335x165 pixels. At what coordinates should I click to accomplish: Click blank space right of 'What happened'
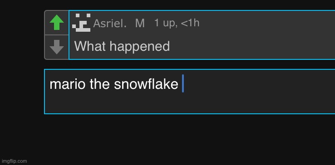pos(252,47)
